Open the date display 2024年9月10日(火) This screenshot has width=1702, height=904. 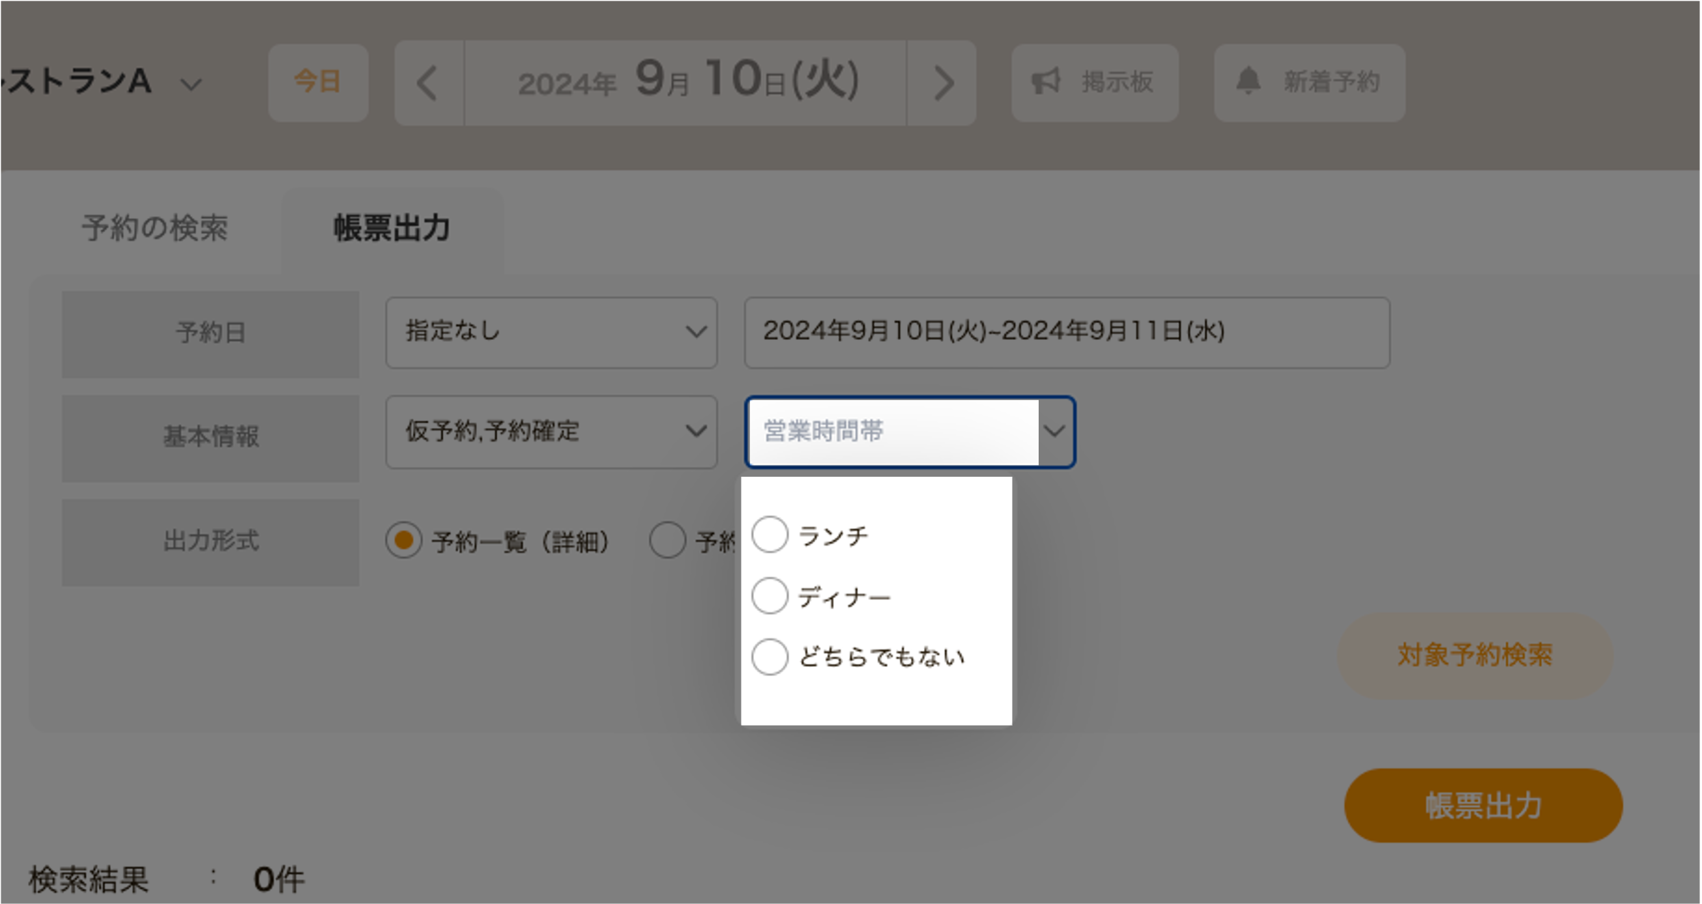(x=685, y=83)
